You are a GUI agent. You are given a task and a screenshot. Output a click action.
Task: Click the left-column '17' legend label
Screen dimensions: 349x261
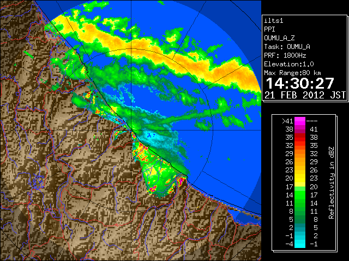pyautogui.click(x=290, y=187)
